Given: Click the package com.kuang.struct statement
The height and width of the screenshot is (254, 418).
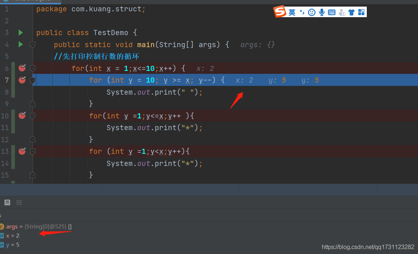Looking at the screenshot, I should point(91,9).
